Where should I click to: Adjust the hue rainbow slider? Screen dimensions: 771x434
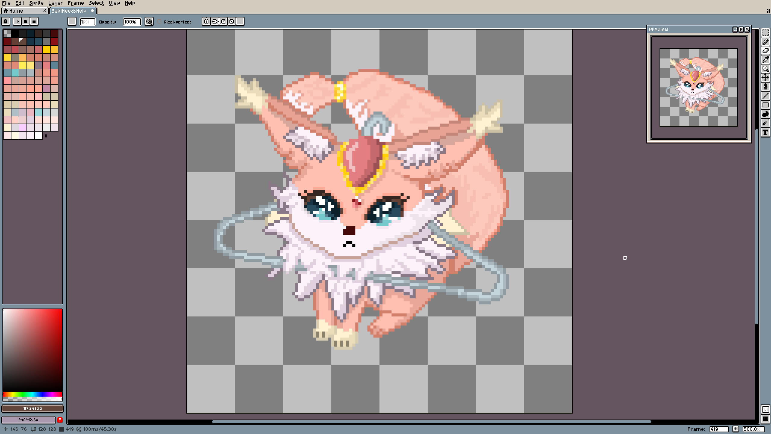point(33,394)
